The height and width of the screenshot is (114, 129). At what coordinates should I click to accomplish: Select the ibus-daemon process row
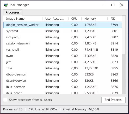coord(63,87)
